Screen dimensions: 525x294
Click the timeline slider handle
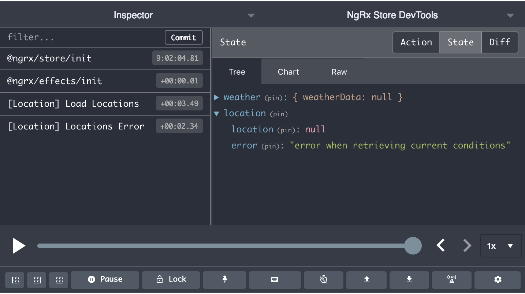tap(413, 246)
